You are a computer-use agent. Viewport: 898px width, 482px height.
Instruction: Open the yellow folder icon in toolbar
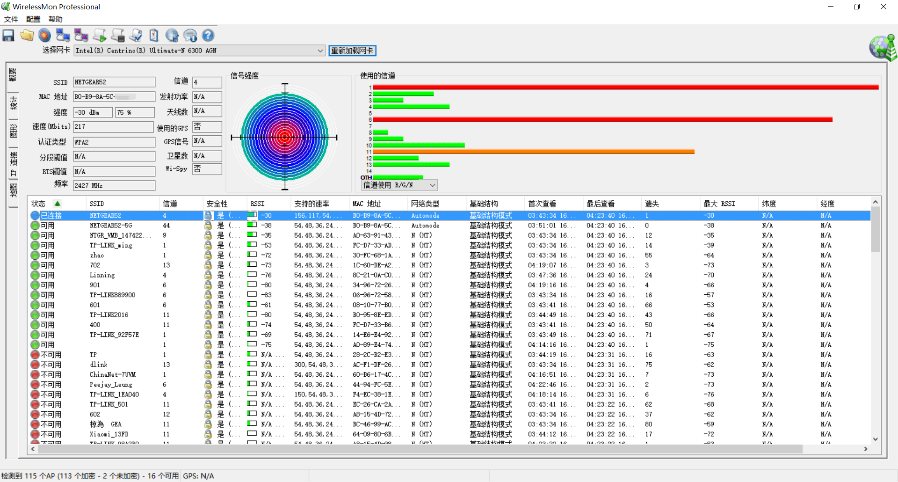[27, 36]
